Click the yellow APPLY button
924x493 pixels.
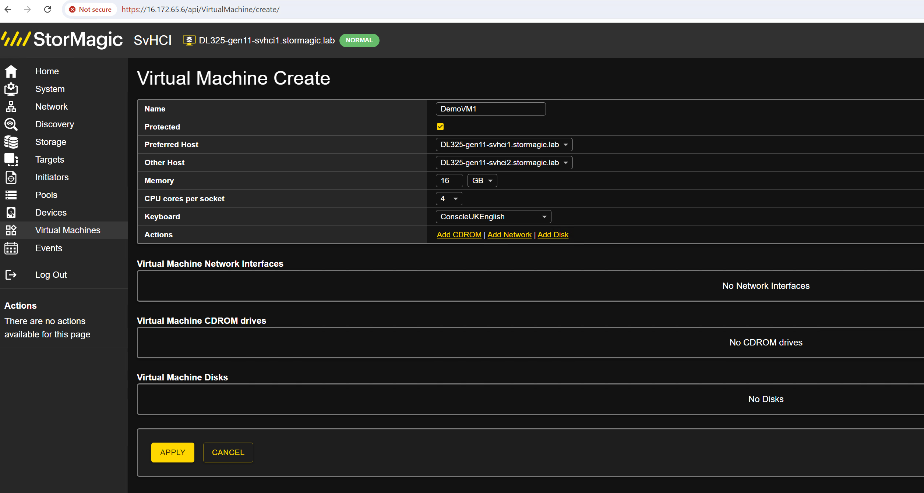coord(173,453)
